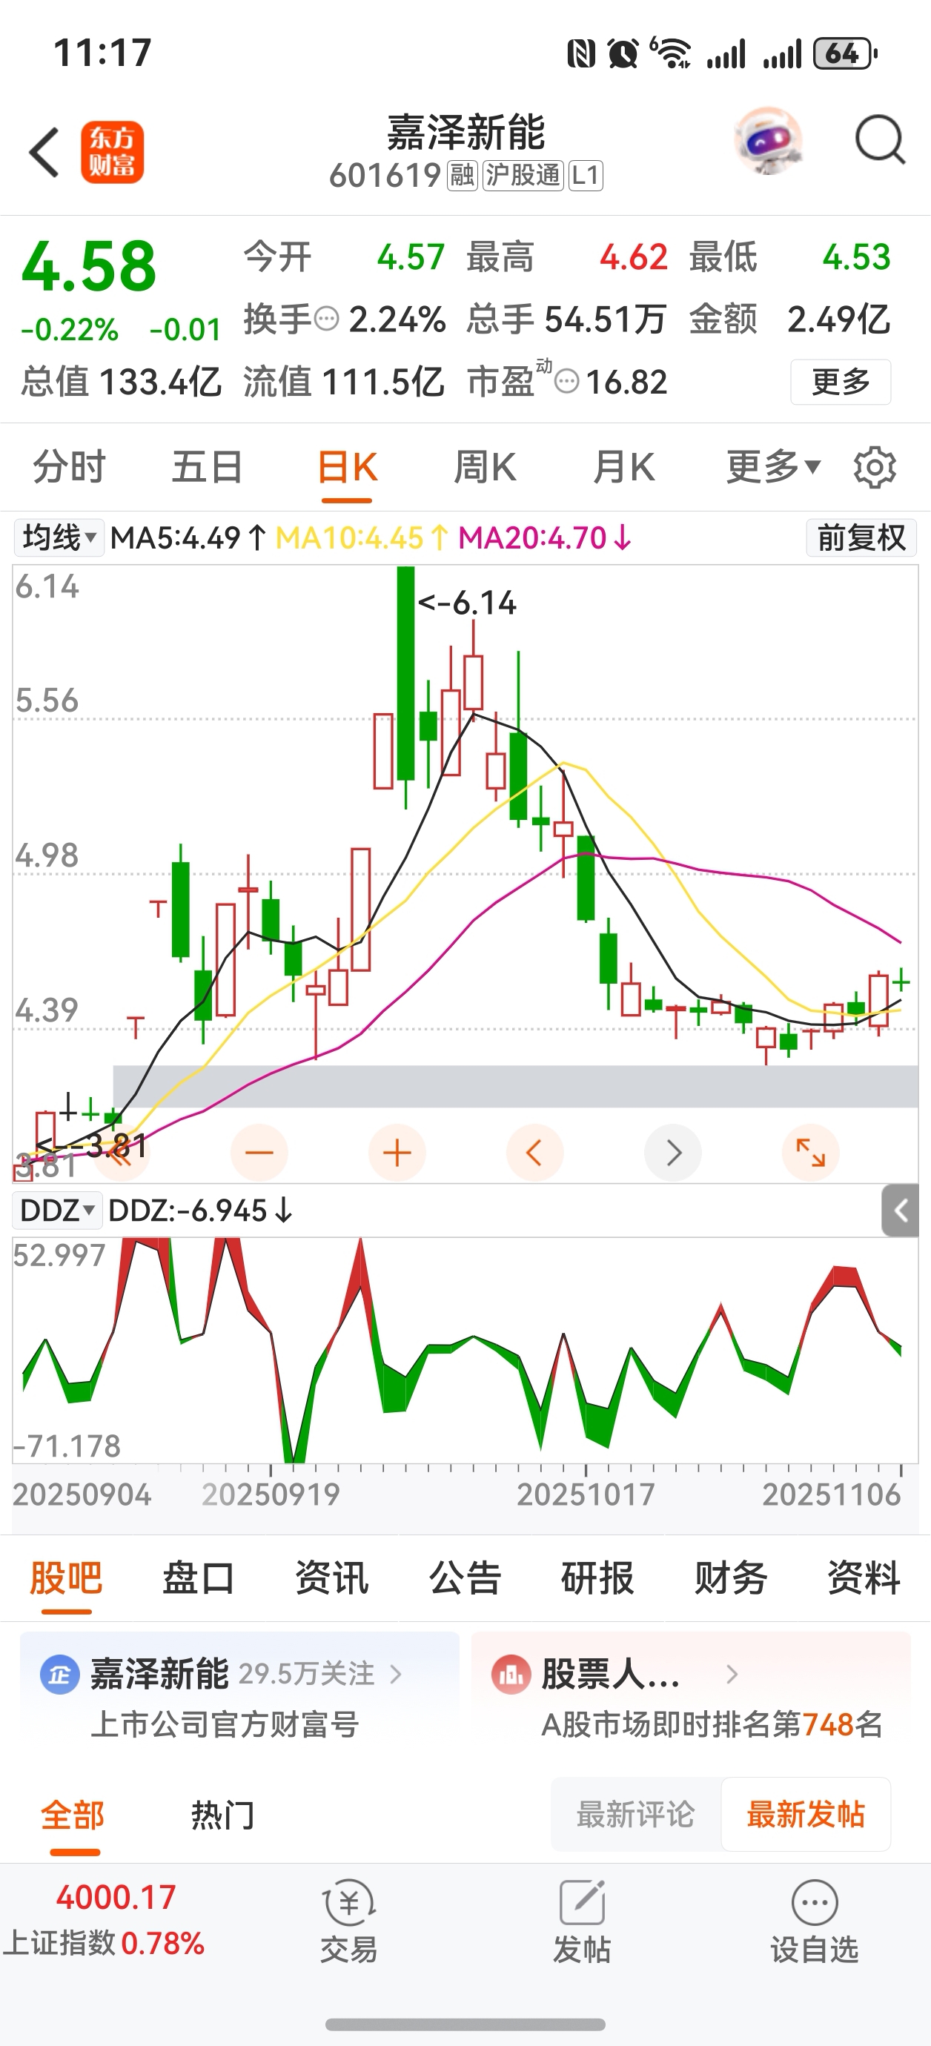Open chart settings gear icon
Viewport: 931px width, 2046px height.
pos(875,467)
